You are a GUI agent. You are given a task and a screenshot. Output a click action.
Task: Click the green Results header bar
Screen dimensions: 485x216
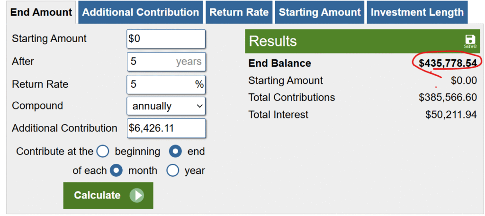coord(350,41)
